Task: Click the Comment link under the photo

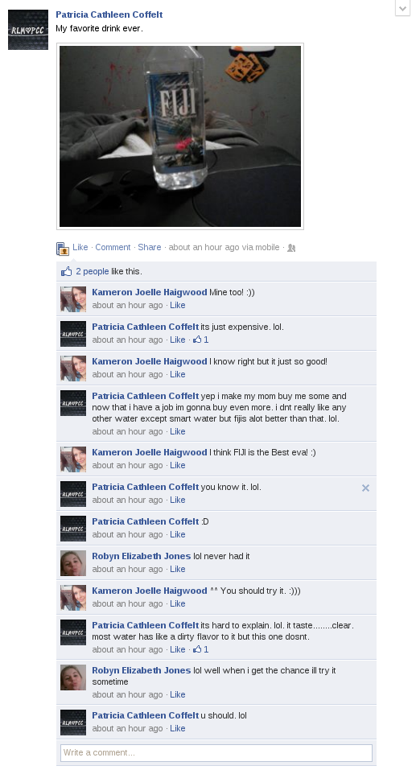Action: click(113, 247)
